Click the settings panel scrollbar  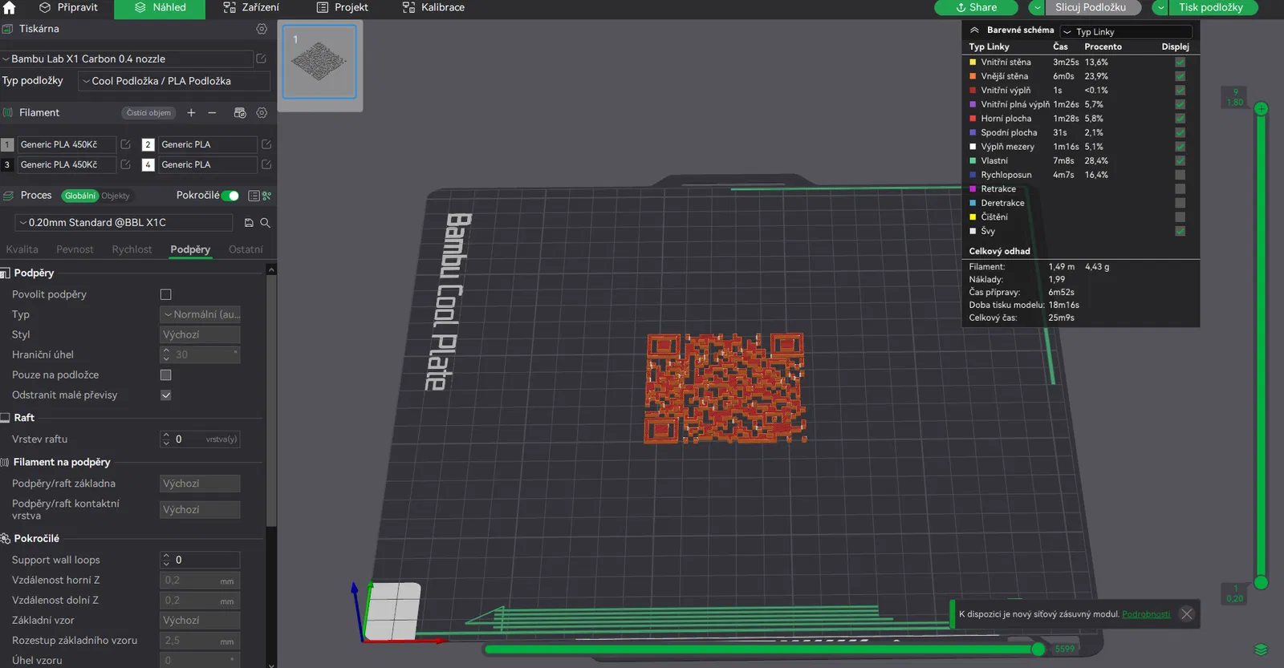coord(271,401)
